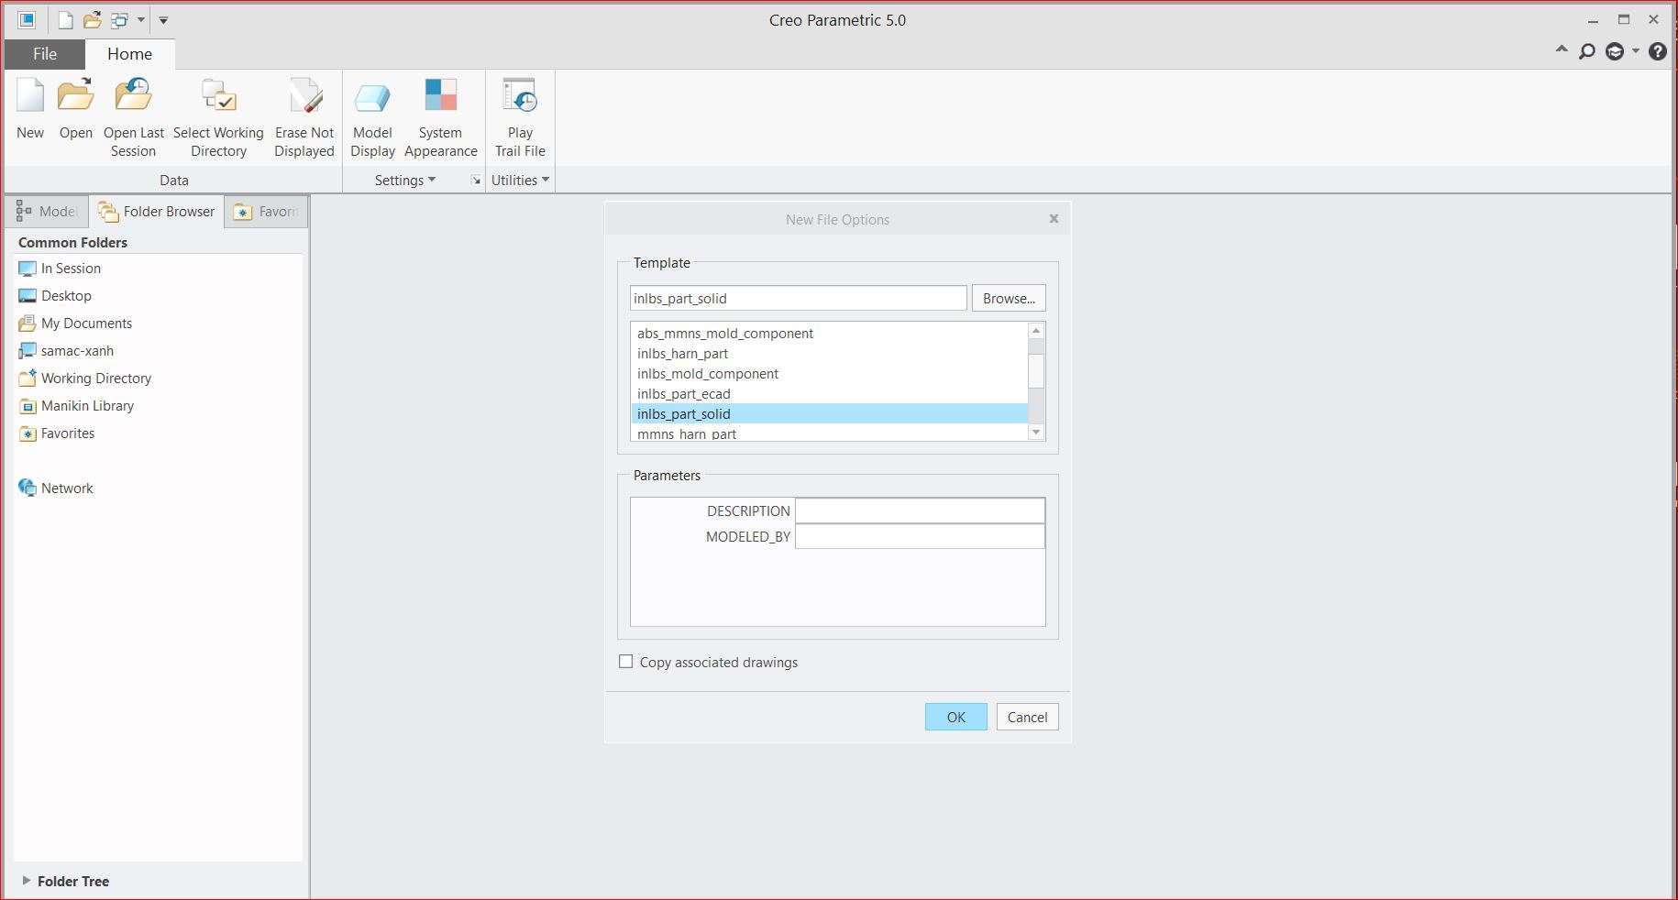This screenshot has height=900, width=1678.
Task: Open the PTC Learning Connector icon
Action: click(1616, 52)
